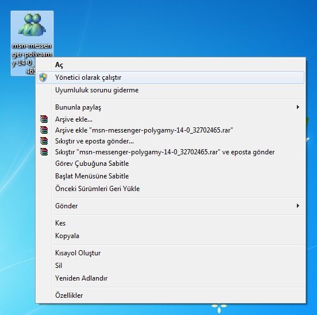Open the Bununla paylaş submenu
The width and height of the screenshot is (317, 315).
tap(171, 107)
